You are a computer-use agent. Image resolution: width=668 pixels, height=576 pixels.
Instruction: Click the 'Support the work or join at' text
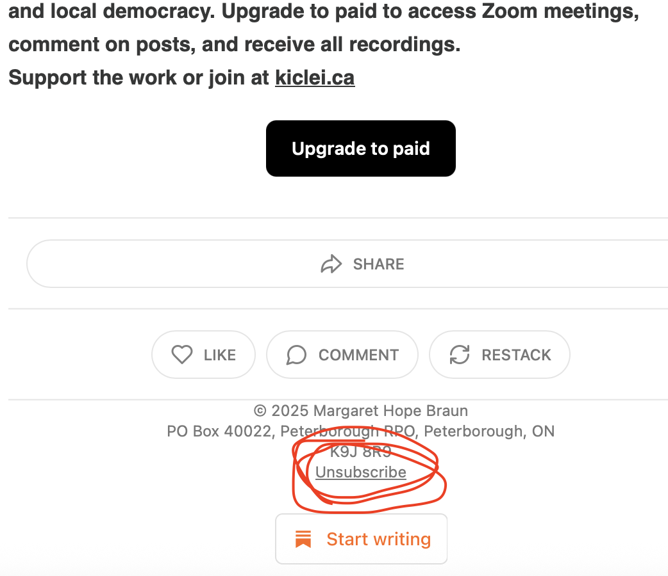pyautogui.click(x=139, y=78)
